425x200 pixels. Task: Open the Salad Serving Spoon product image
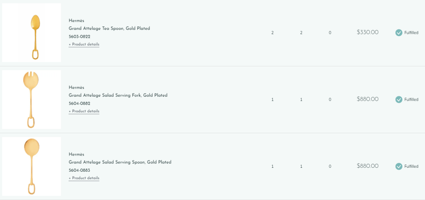click(x=31, y=166)
